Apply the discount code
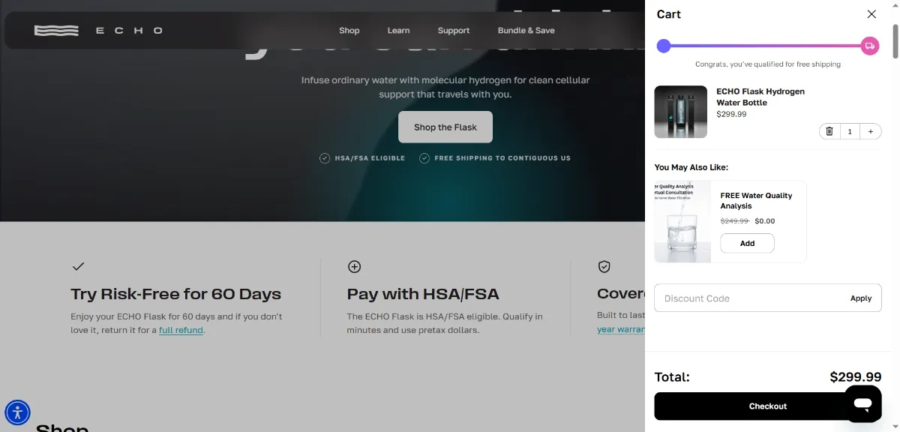 point(861,298)
